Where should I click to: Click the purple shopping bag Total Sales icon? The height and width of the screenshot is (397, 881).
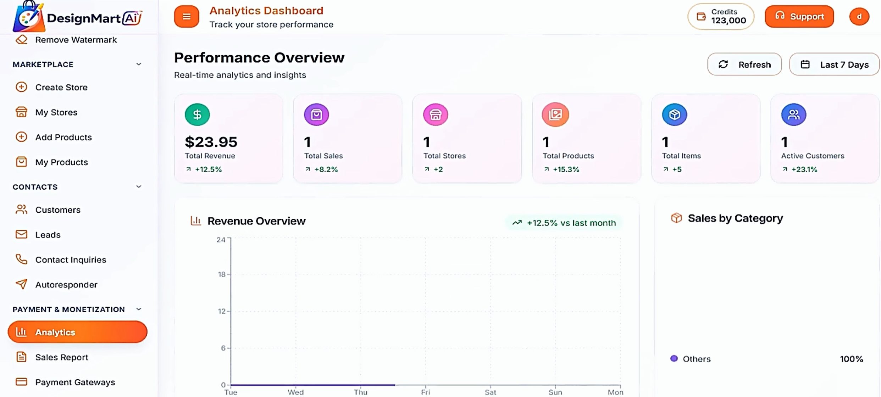coord(316,114)
